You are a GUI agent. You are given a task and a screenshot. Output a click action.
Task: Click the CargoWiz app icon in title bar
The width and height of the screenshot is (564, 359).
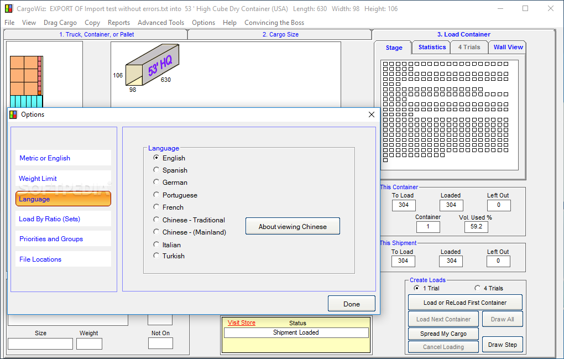(x=9, y=8)
